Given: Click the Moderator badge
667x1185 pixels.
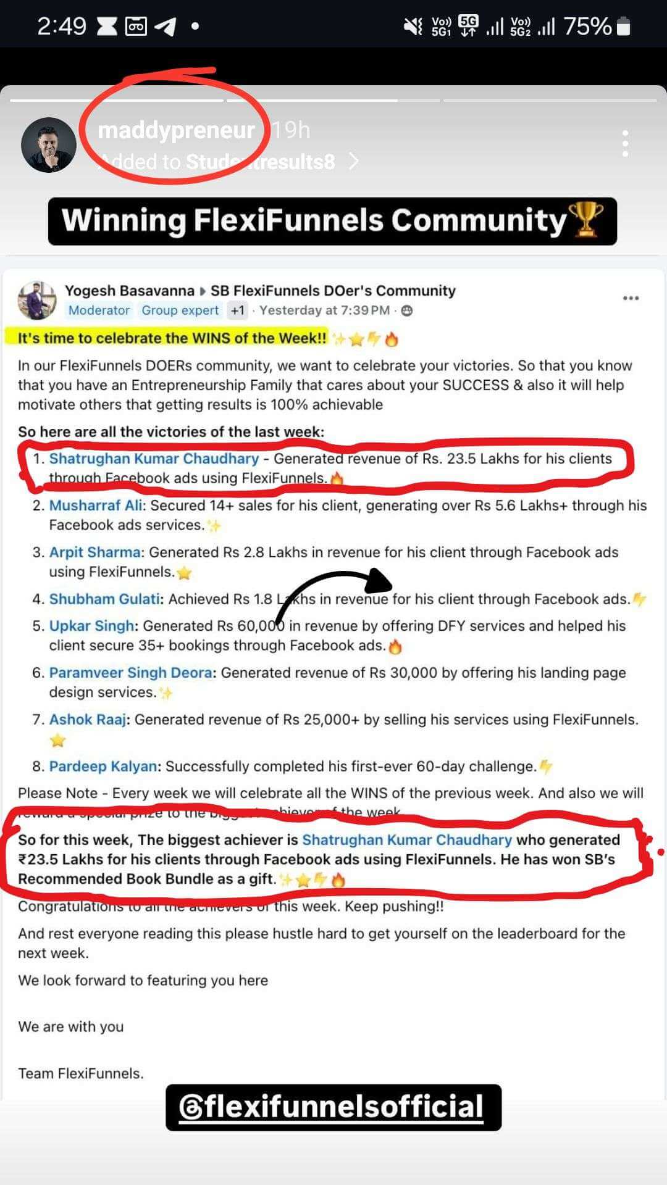Looking at the screenshot, I should [99, 310].
